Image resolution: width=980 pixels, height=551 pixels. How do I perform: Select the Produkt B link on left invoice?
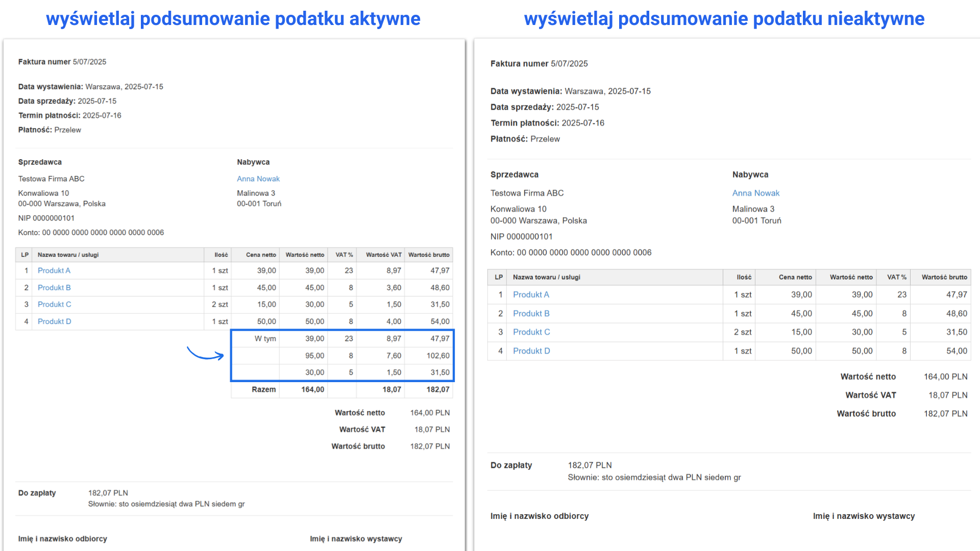point(54,287)
